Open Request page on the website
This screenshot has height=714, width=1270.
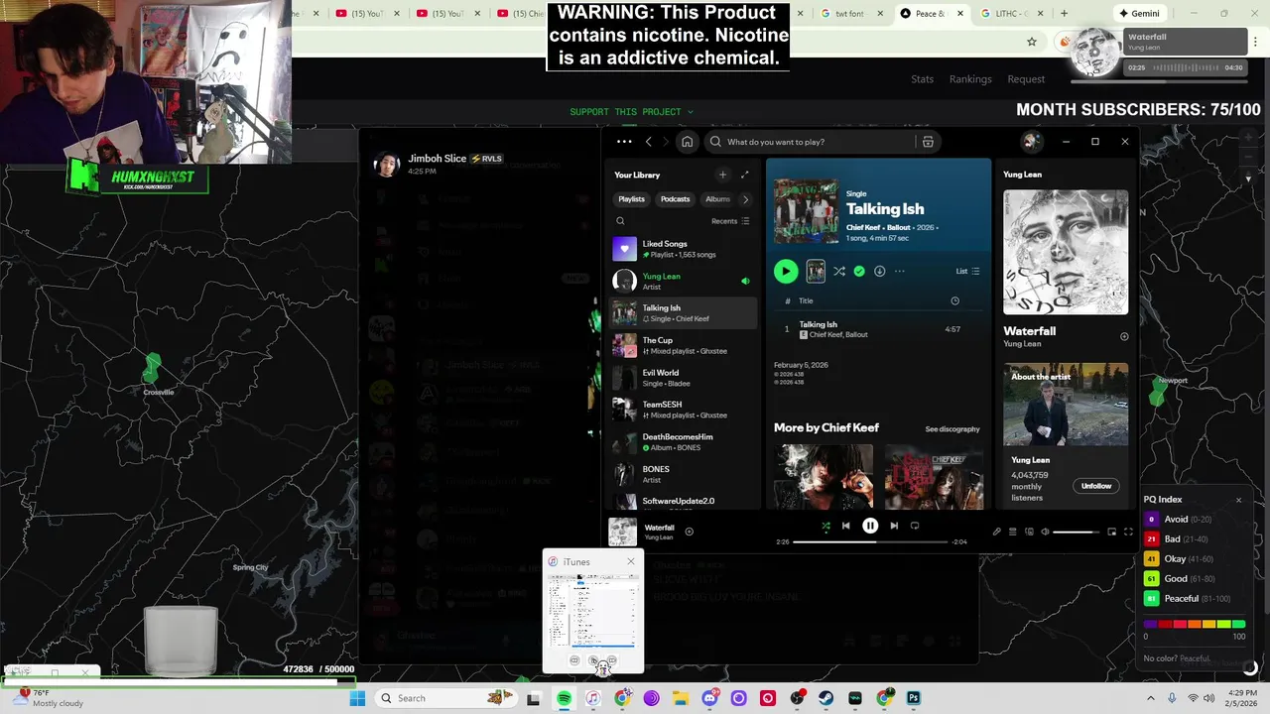tap(1026, 79)
